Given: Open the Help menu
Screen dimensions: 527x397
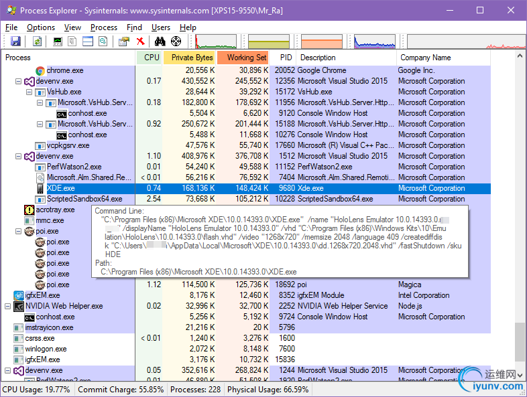Looking at the screenshot, I should point(188,27).
